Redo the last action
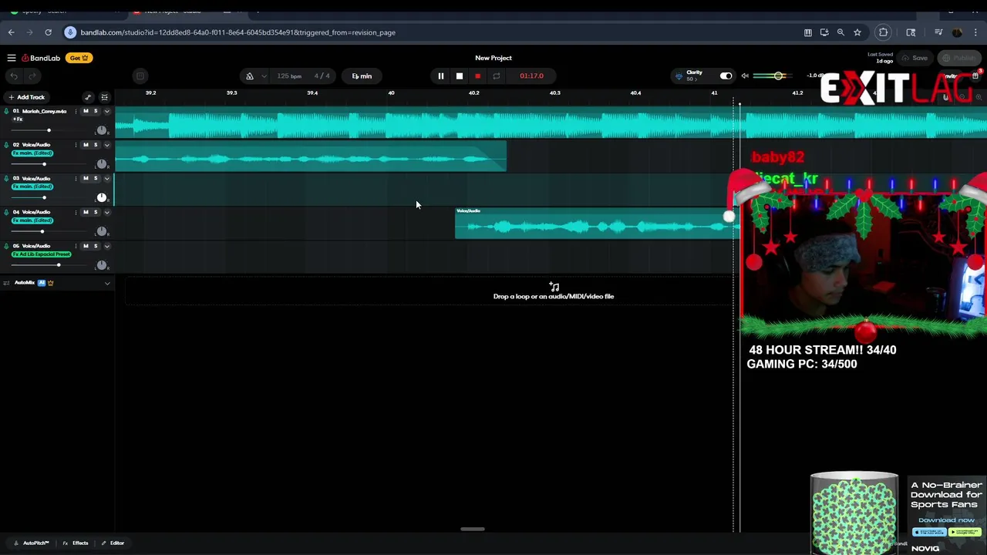The height and width of the screenshot is (555, 987). (x=32, y=76)
